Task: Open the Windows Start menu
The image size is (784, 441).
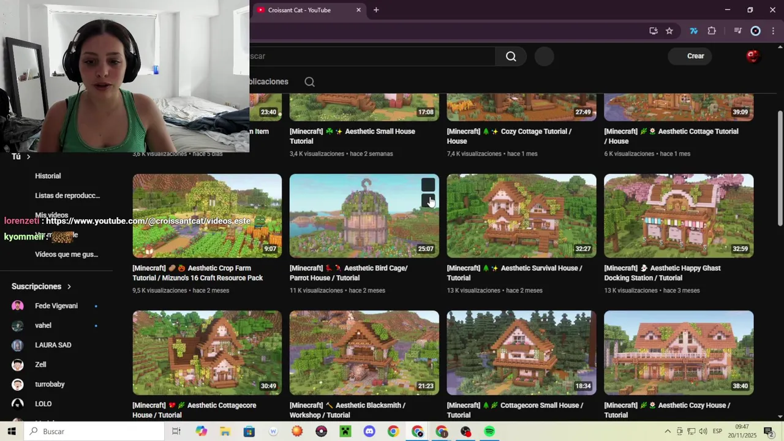Action: [x=12, y=431]
